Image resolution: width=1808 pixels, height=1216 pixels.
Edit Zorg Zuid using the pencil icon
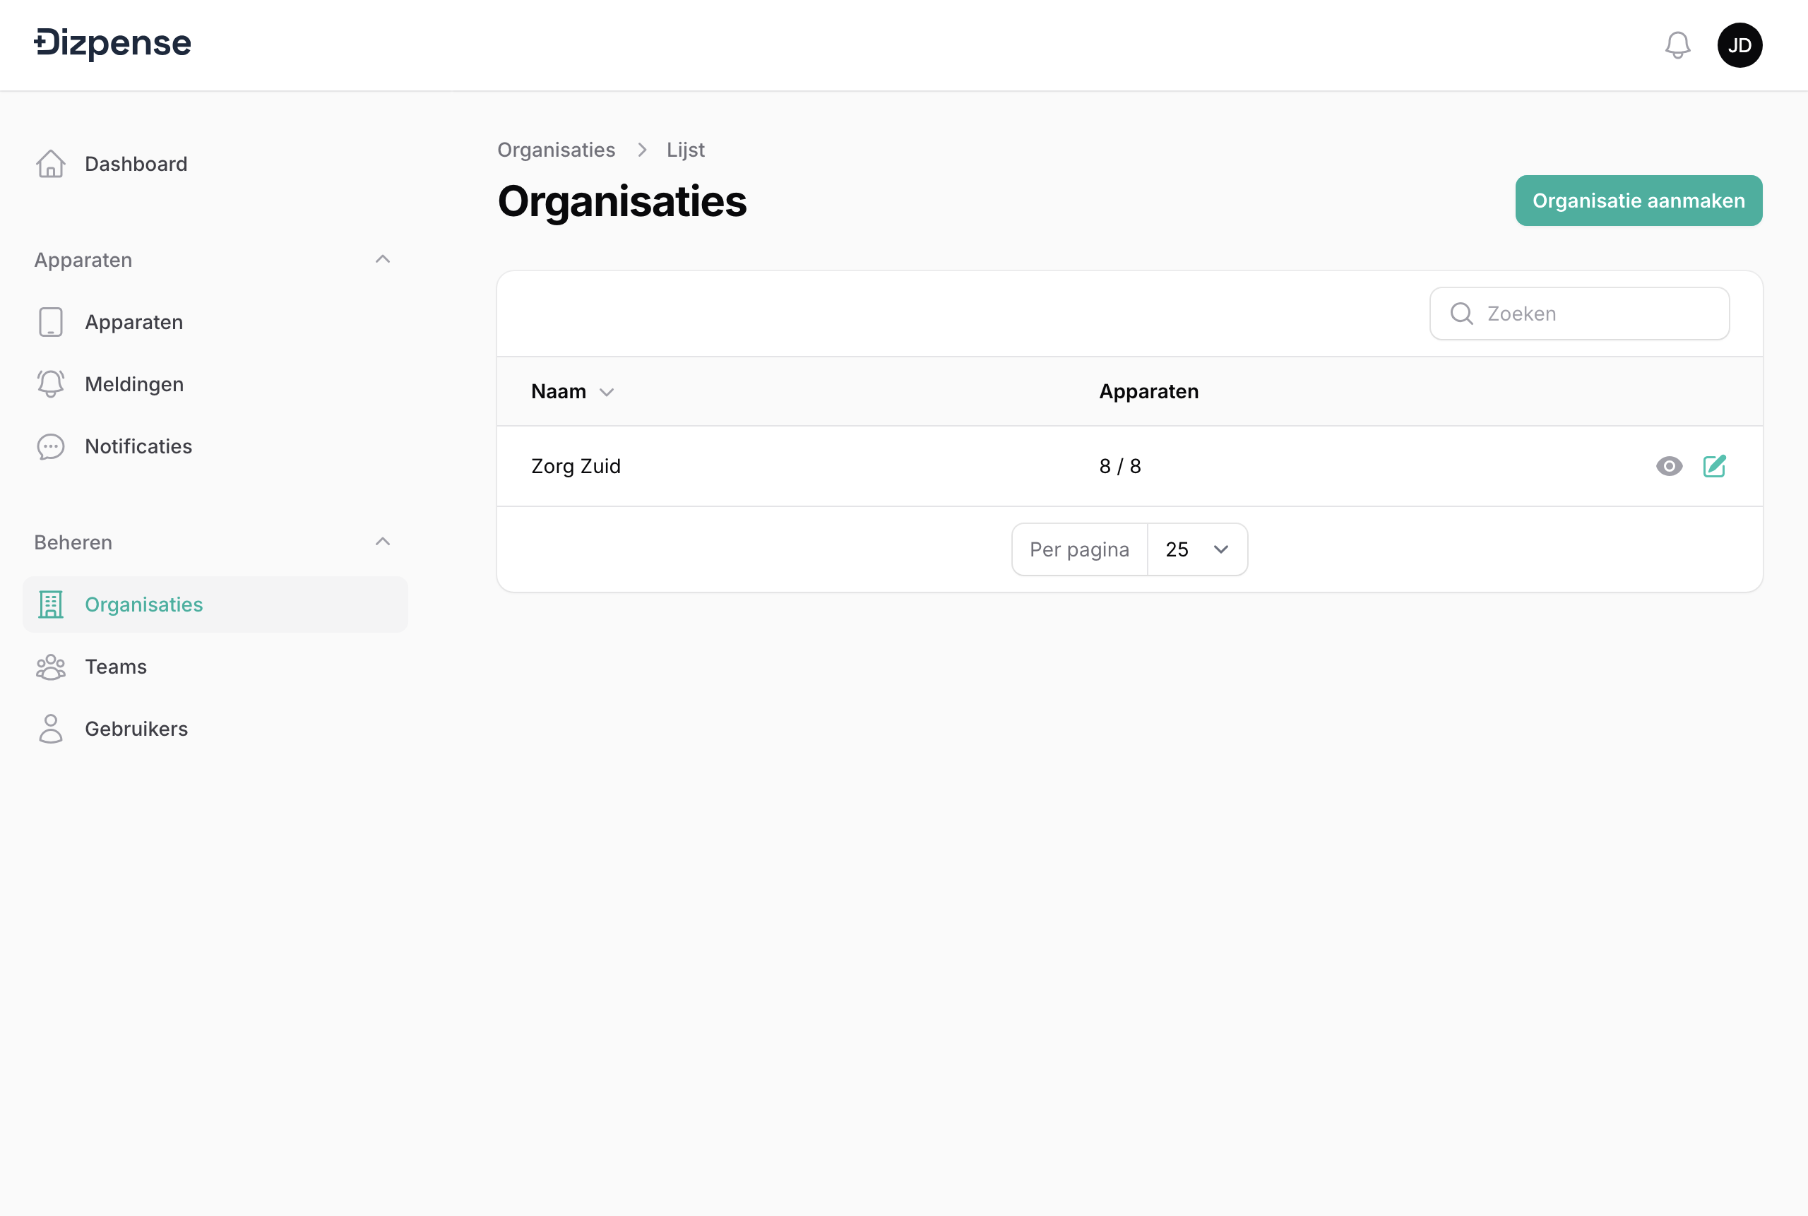click(x=1715, y=466)
